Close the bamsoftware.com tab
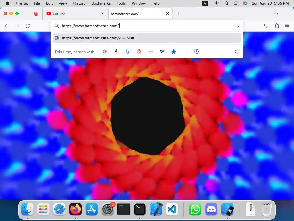 167,14
